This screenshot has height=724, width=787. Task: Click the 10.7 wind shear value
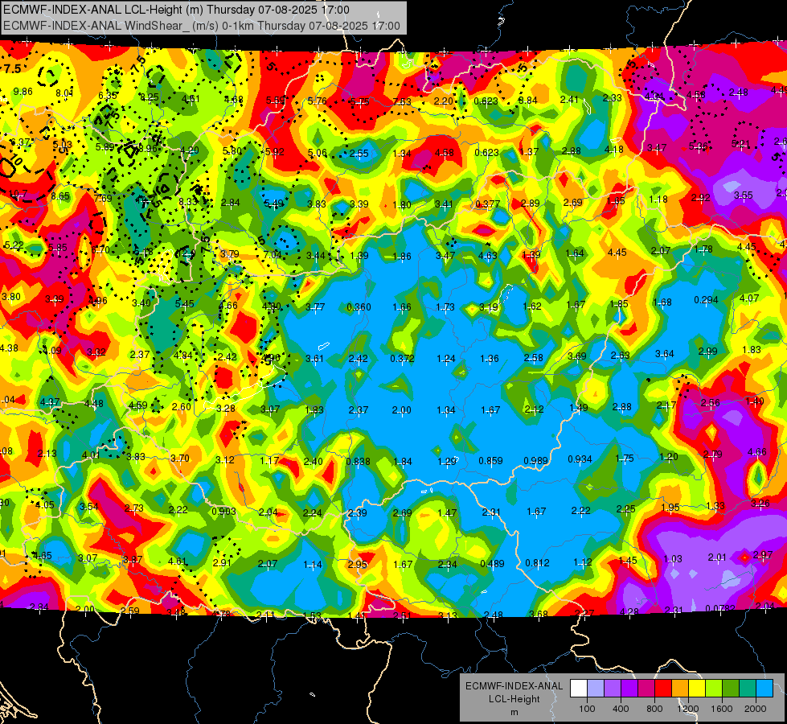click(x=18, y=194)
